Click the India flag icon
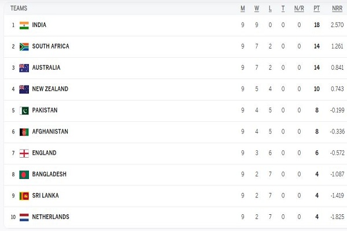 tap(24, 25)
